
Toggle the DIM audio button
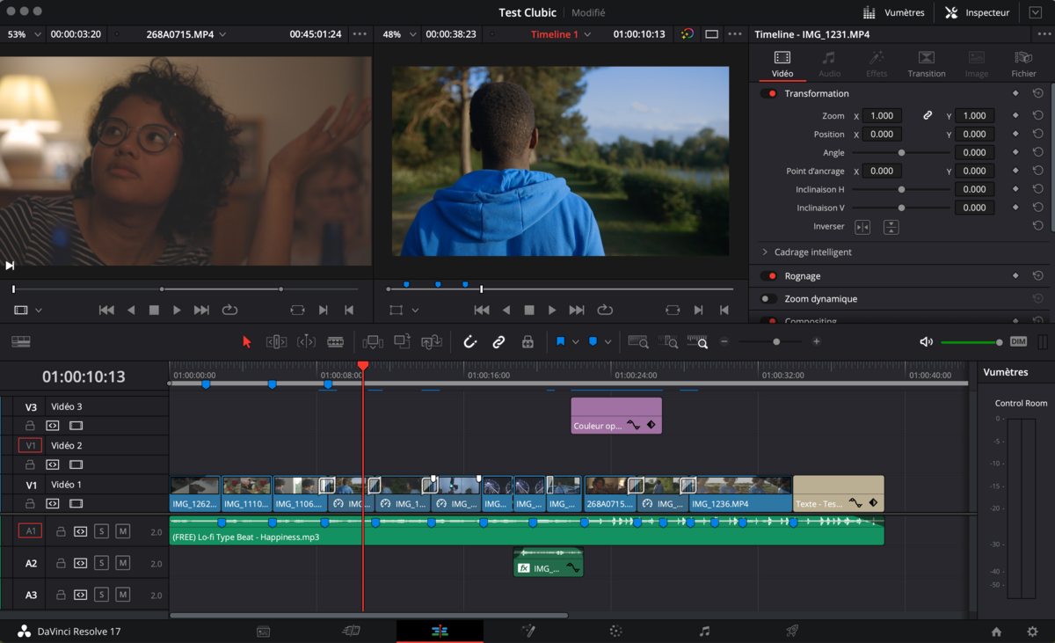[x=1018, y=341]
